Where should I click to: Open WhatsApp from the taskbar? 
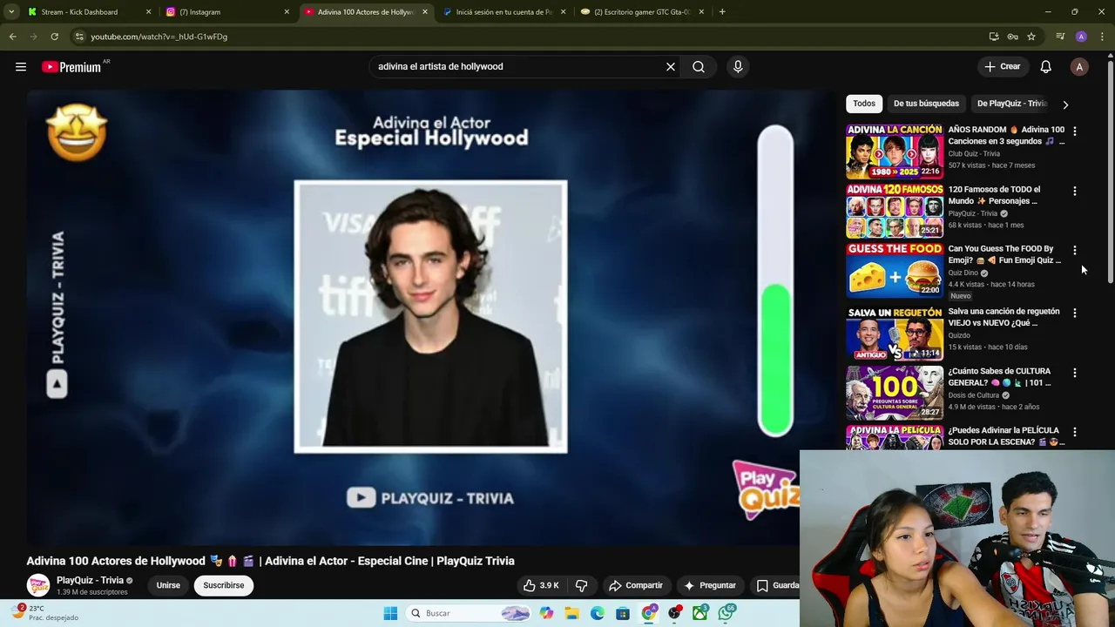(726, 613)
